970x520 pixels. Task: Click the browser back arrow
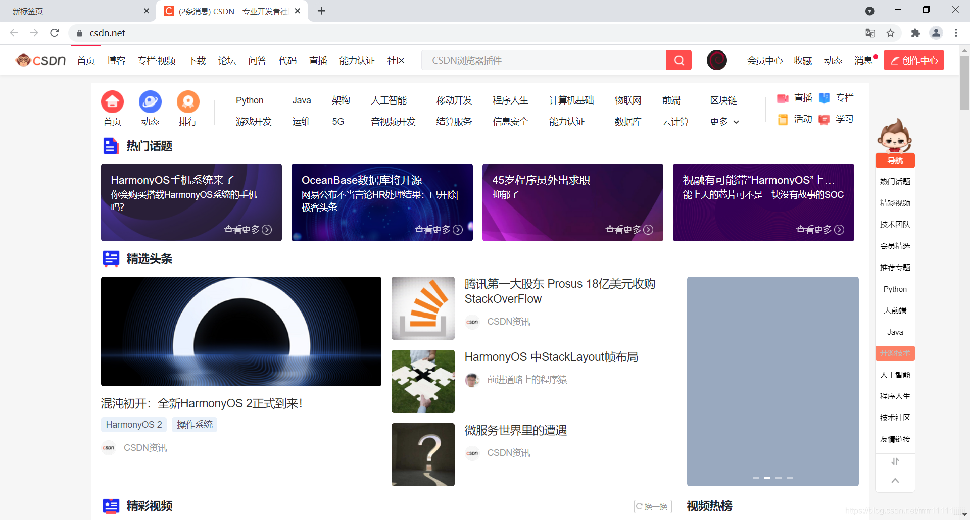pos(14,33)
